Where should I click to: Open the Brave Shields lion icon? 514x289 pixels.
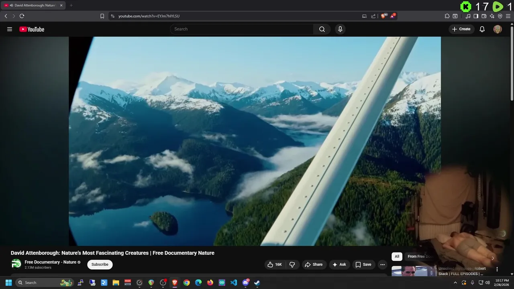pyautogui.click(x=383, y=16)
